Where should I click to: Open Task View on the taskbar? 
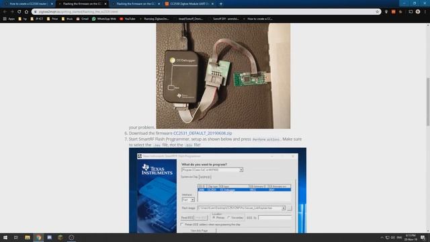click(x=16, y=237)
